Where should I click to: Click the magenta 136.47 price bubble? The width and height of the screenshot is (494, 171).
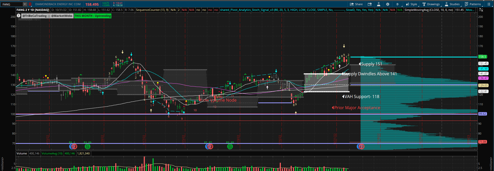(483, 78)
